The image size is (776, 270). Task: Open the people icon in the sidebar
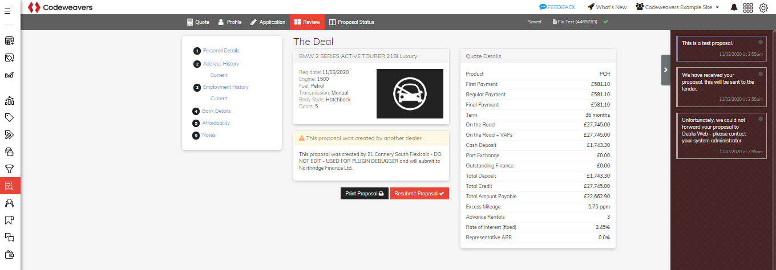9,203
